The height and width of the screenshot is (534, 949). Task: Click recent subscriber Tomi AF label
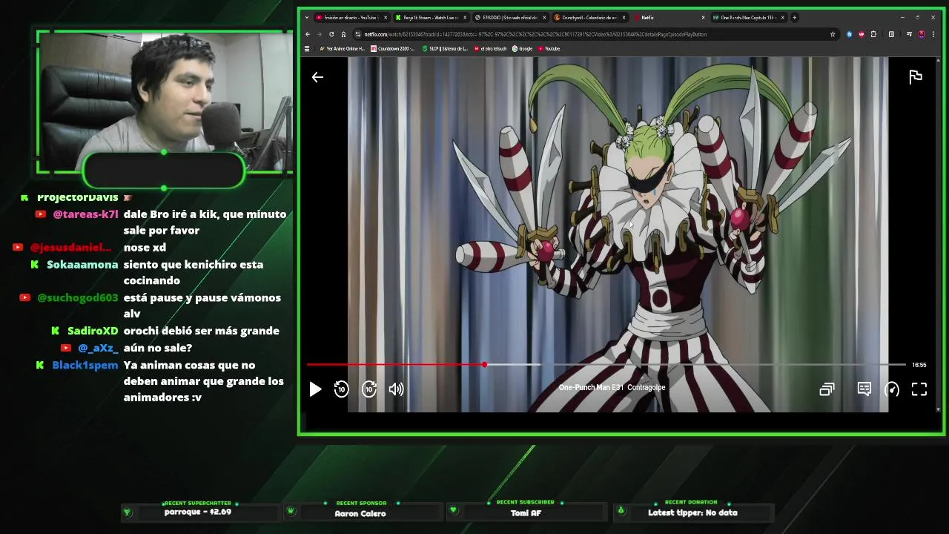pos(526,513)
